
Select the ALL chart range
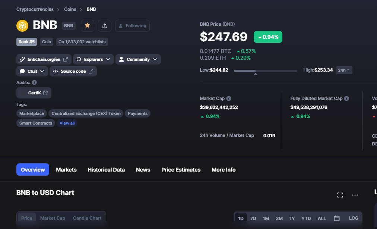(322, 218)
